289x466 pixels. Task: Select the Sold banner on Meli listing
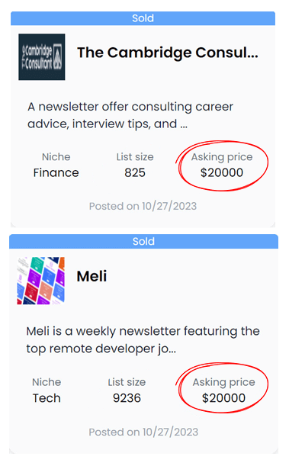[144, 241]
